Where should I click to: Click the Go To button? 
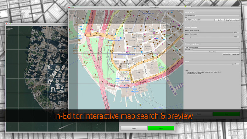220,20
